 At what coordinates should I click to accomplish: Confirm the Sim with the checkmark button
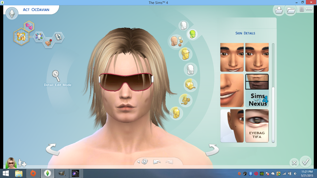[306, 161]
